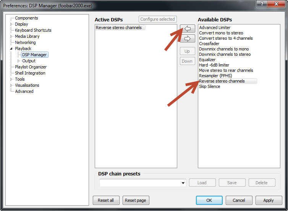This screenshot has width=288, height=211.
Task: Click the right arrow remove-DSP button
Action: [x=187, y=39]
